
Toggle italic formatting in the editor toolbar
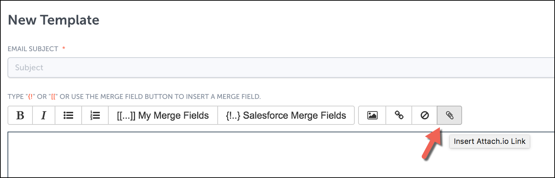pyautogui.click(x=44, y=115)
